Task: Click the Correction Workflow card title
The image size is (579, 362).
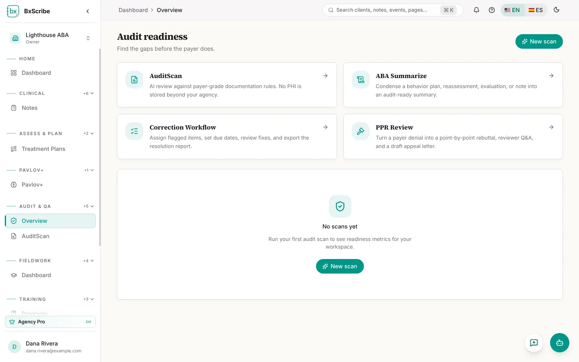Action: (183, 128)
